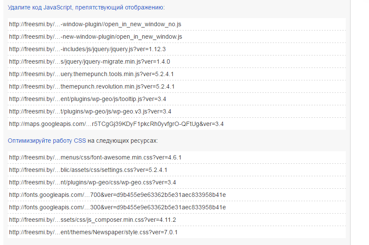Viewport: 369px width, 245px height.
Task: Select the fonts.googleapis.com URL containing 700&ver
Action: [117, 195]
